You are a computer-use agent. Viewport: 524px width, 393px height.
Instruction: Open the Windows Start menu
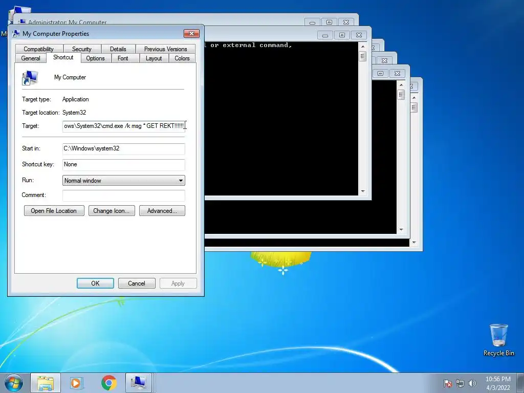tap(13, 383)
